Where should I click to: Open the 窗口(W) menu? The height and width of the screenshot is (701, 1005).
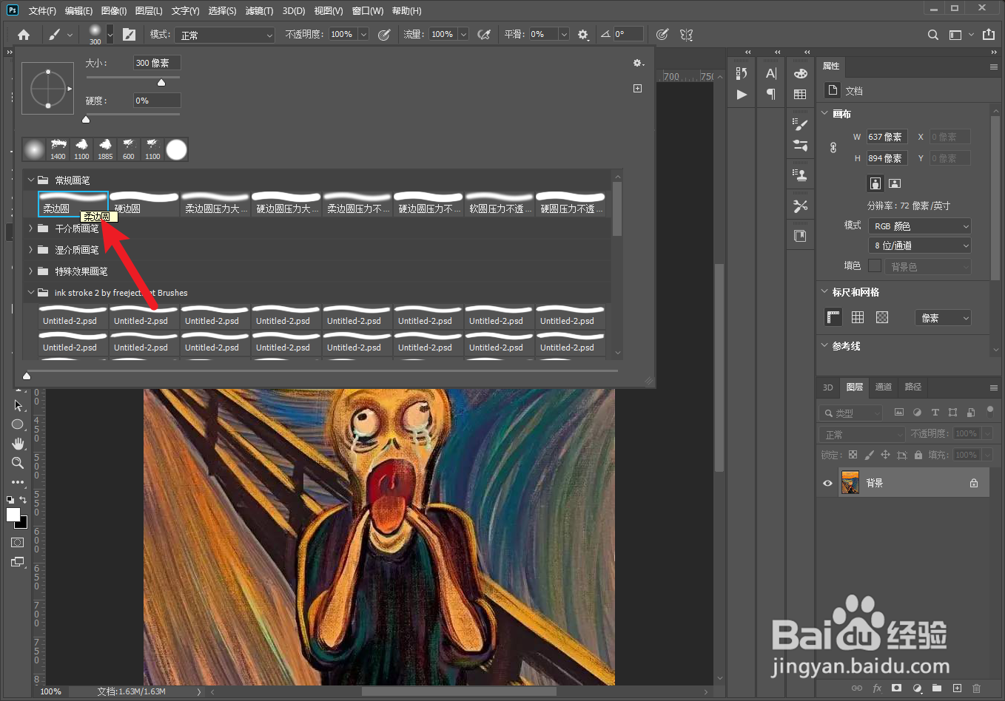(368, 10)
